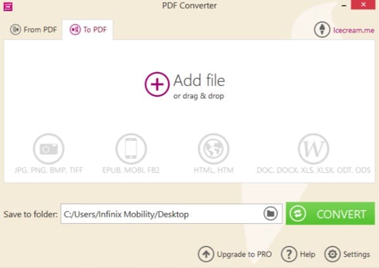Click the Upgrade to PRO arrow icon

206,254
